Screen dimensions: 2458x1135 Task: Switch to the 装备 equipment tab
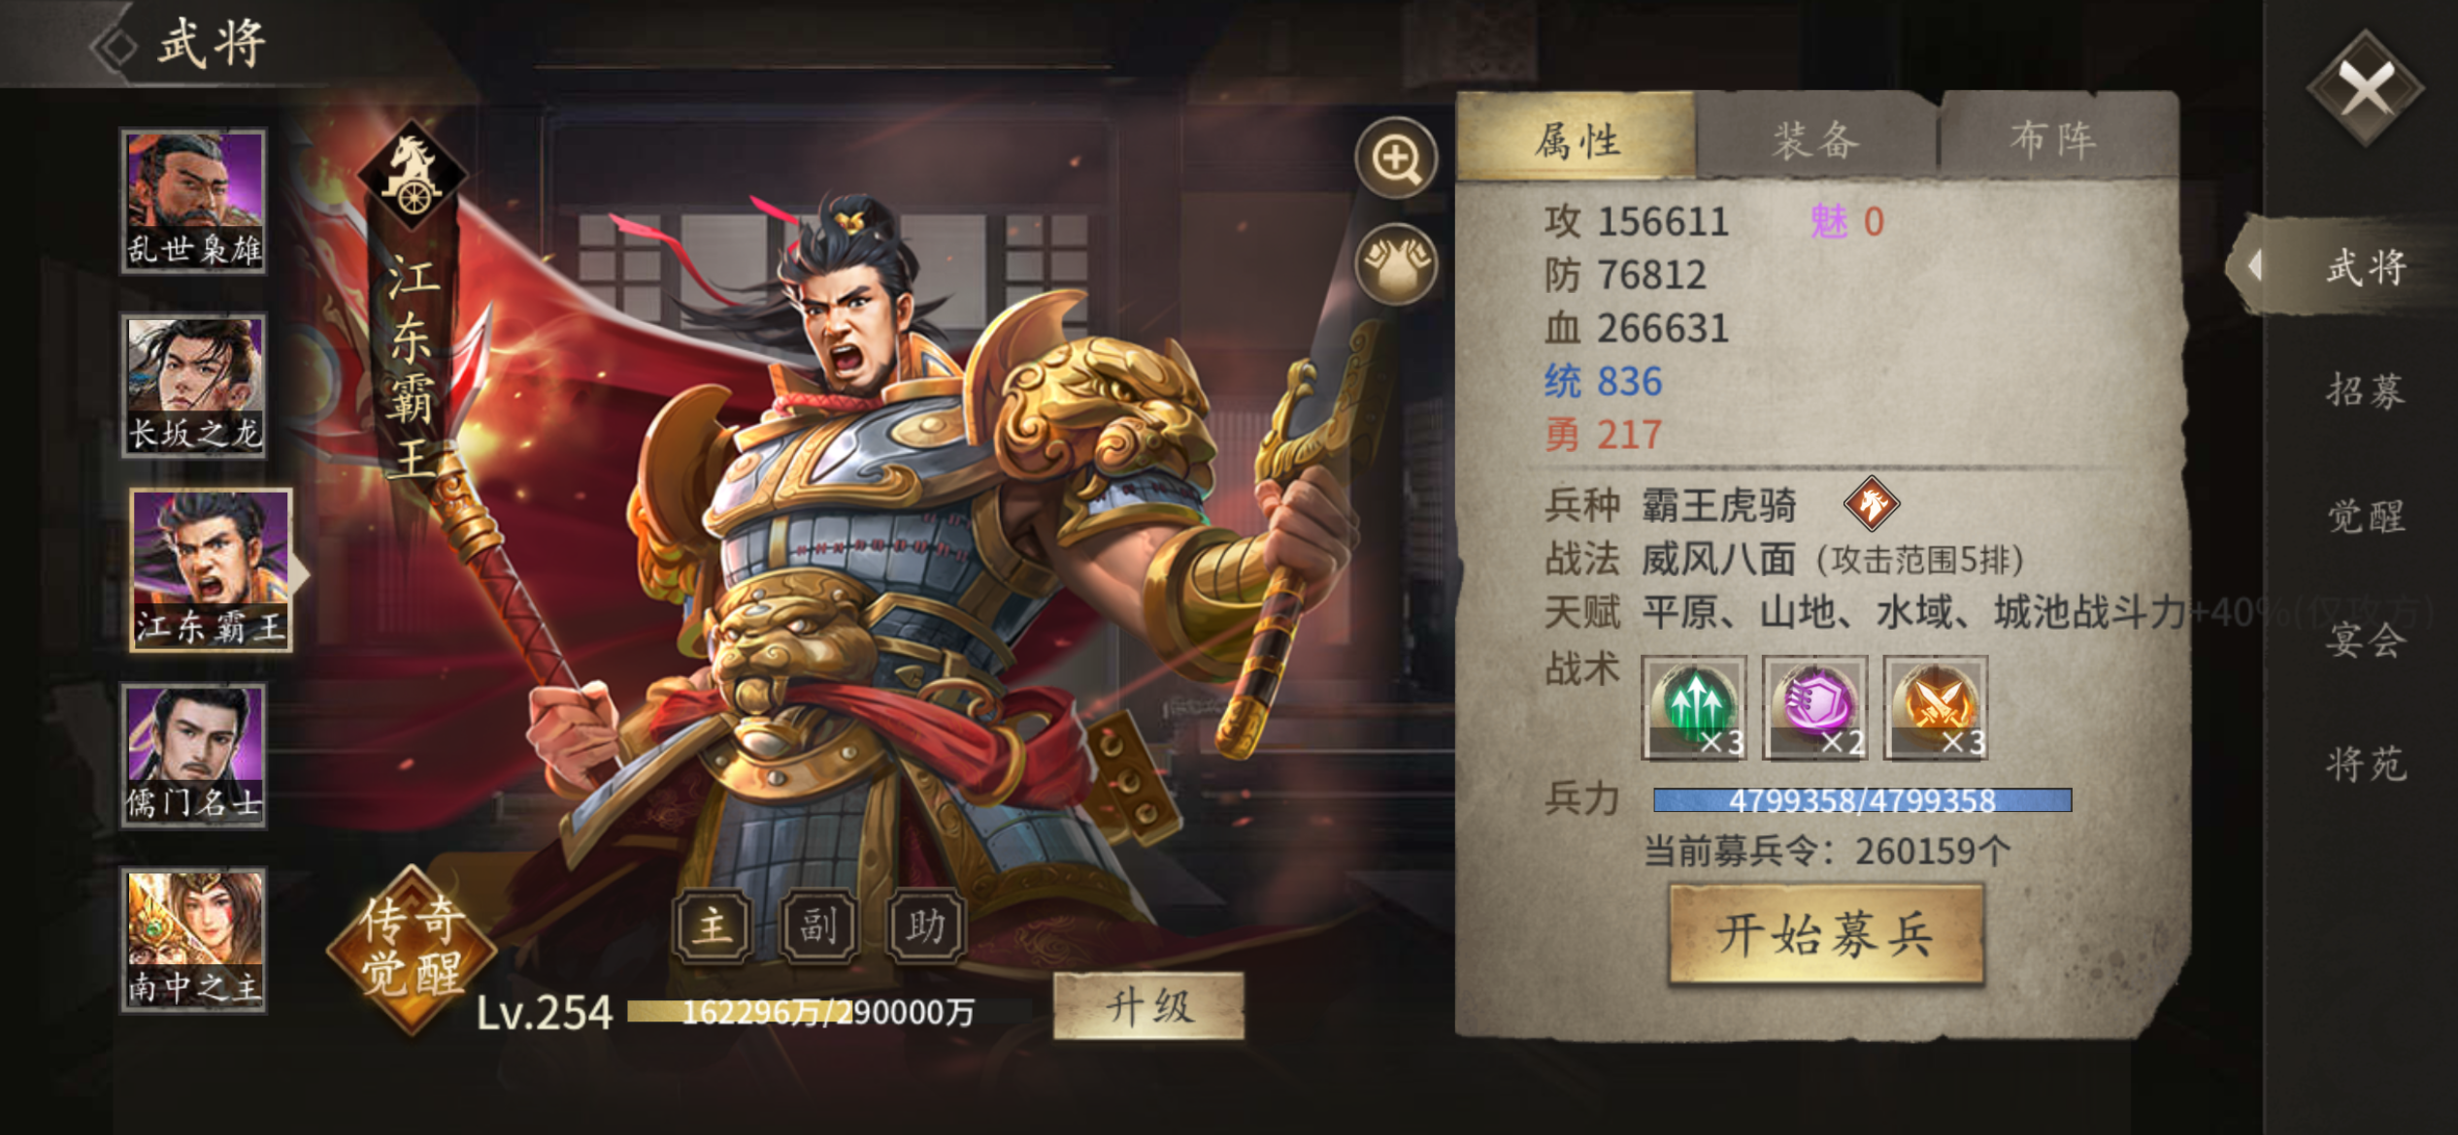tap(1816, 141)
